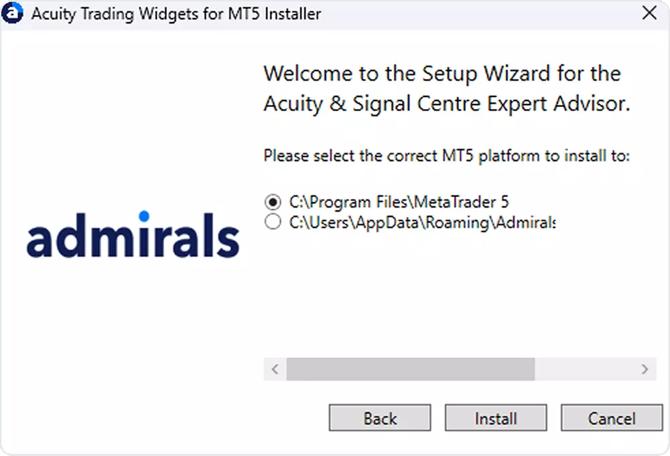
Task: Click the C:\Program Files\MetaTrader 5 path label
Action: pos(399,202)
